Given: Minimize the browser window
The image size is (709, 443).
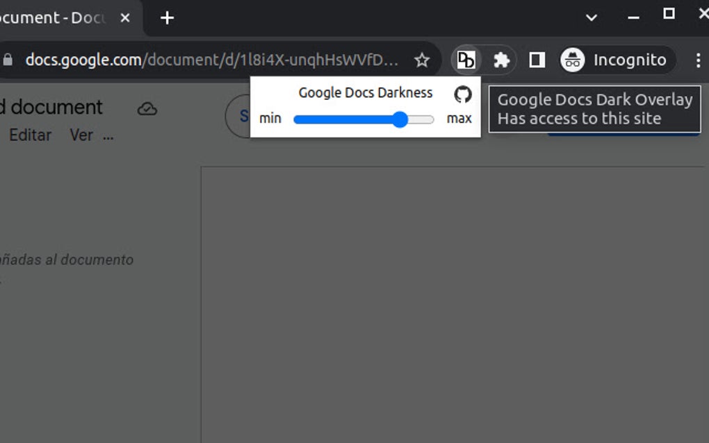Looking at the screenshot, I should (633, 17).
